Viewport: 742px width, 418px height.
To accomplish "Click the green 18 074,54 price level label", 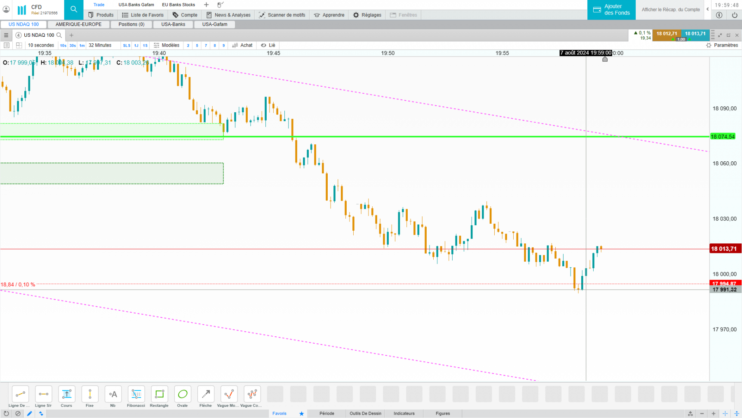I will tap(723, 137).
